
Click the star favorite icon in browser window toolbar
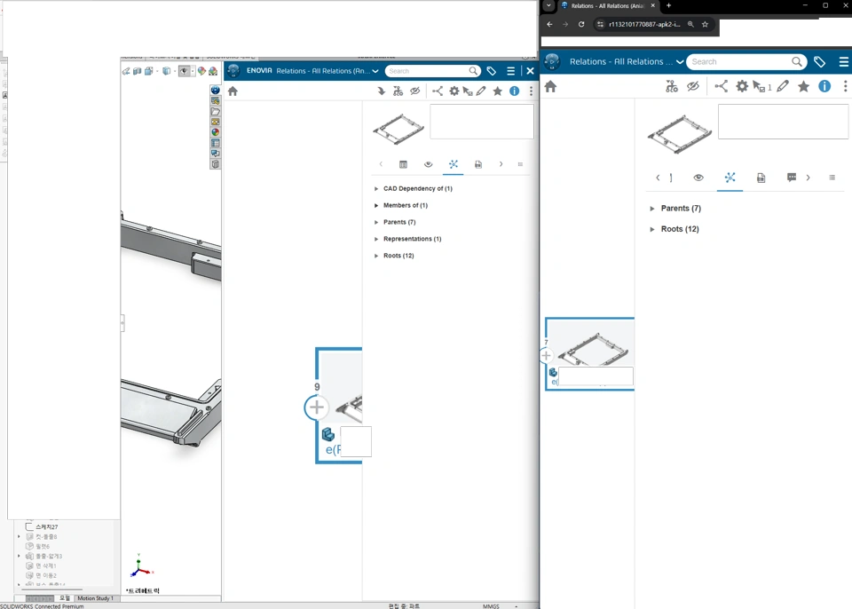coord(804,86)
